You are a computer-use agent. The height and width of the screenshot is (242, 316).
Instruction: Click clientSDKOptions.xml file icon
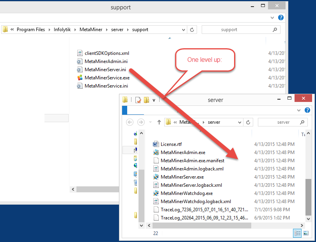coord(80,53)
